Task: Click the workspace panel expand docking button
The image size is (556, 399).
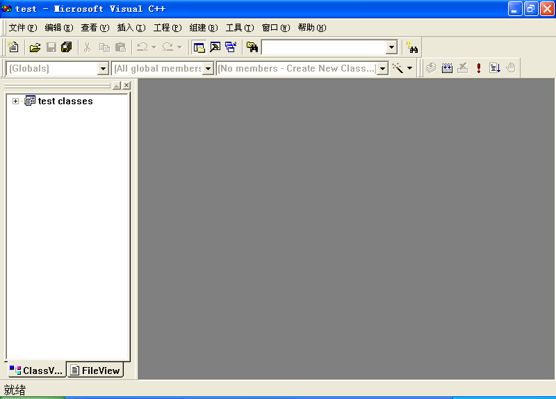Action: tap(117, 85)
